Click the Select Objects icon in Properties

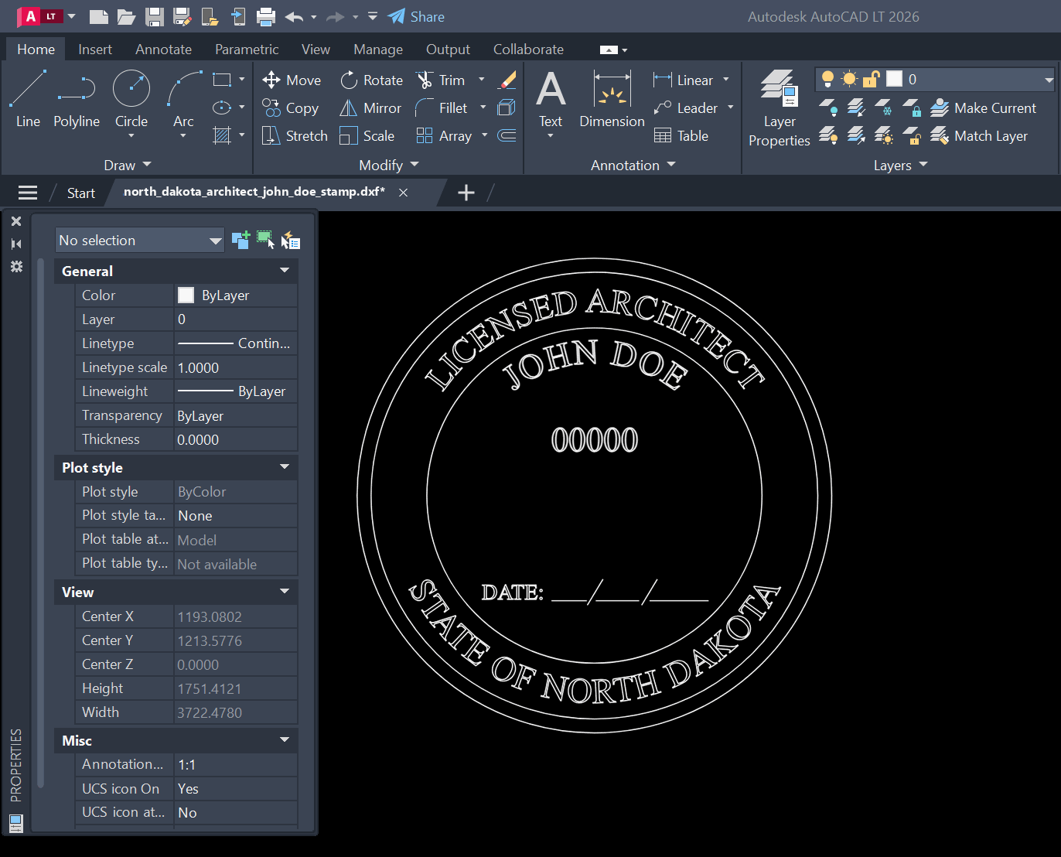tap(265, 240)
